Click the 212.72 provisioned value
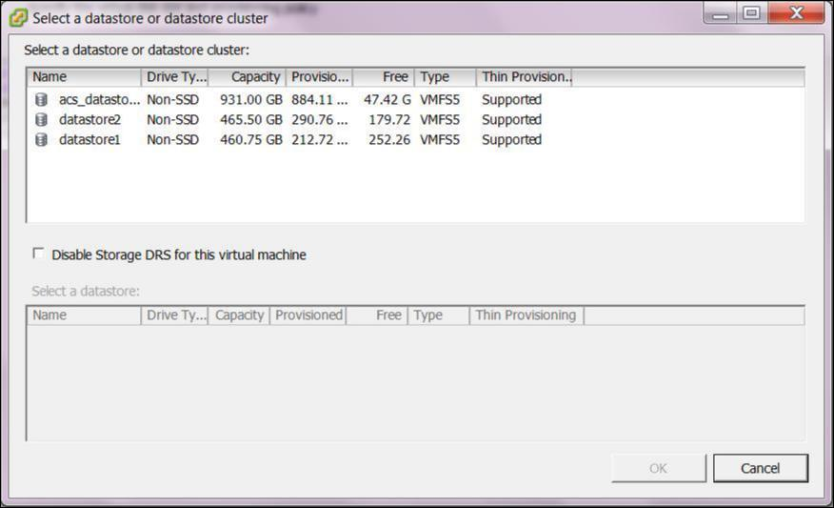834x508 pixels. pyautogui.click(x=320, y=139)
